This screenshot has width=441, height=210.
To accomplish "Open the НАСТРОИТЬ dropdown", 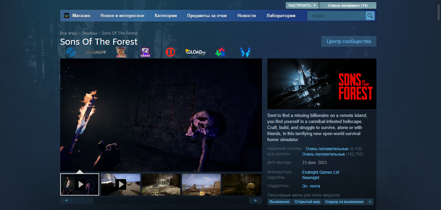I will (302, 5).
